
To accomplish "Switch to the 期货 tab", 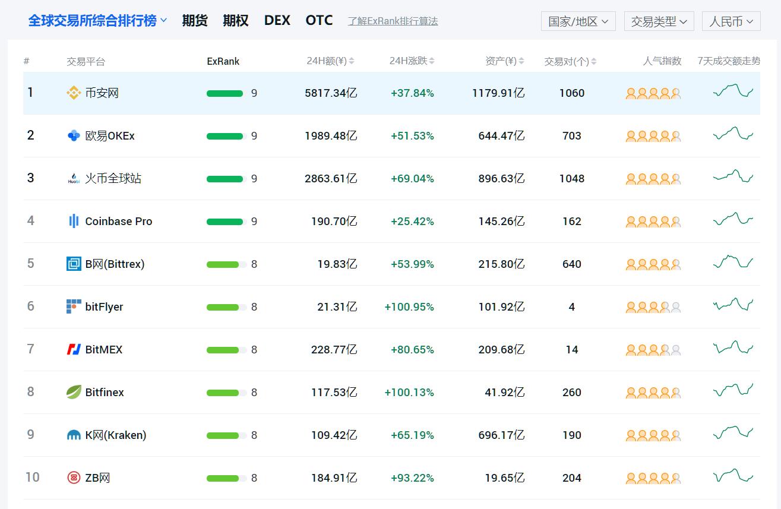I will coord(195,21).
